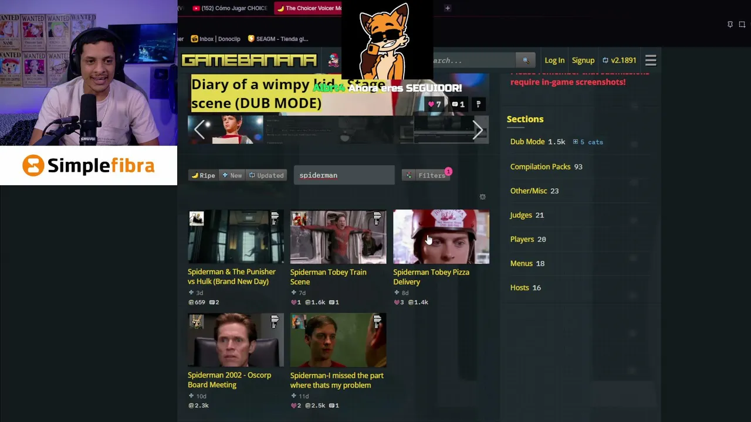Click submitter avatar on Punisher vs Hulk card

197,219
